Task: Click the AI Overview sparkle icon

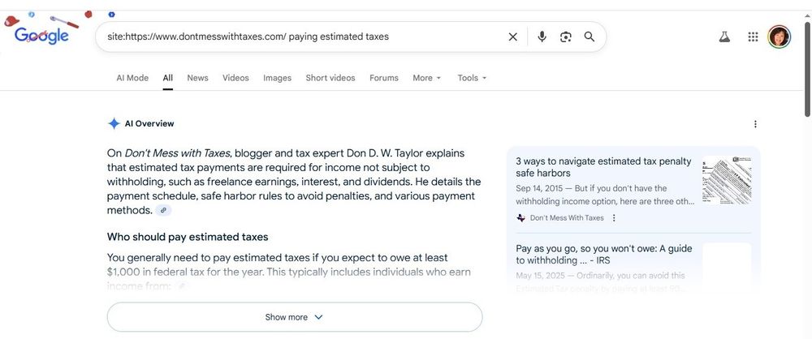Action: 114,124
